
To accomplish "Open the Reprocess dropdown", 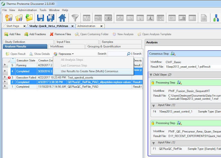I will [64, 54].
